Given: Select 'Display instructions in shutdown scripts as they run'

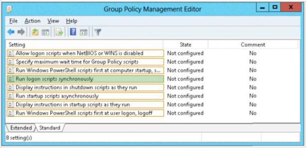Looking at the screenshot, I should tap(85, 87).
